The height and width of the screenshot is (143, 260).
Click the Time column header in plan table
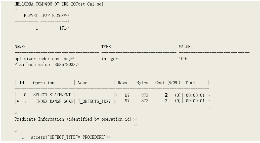[190, 83]
